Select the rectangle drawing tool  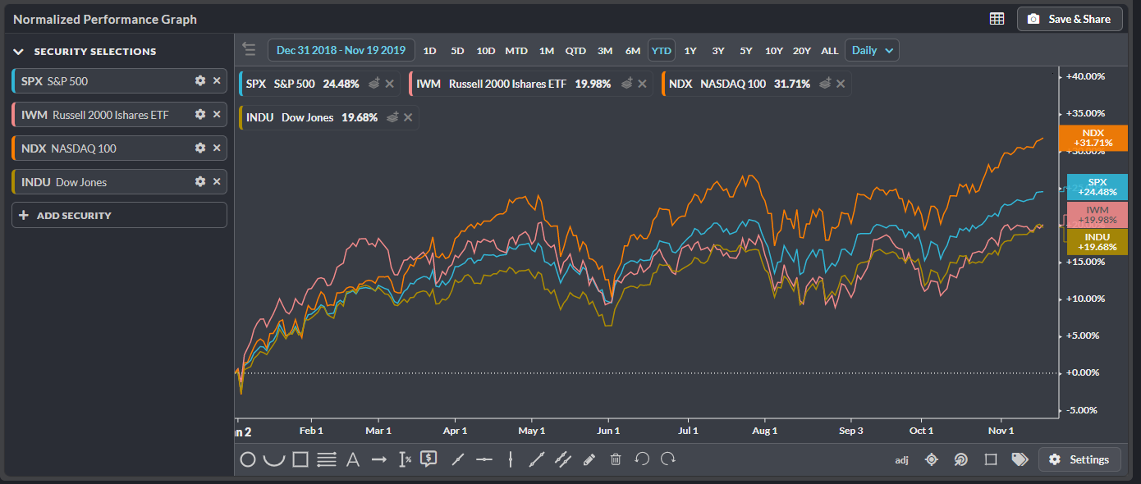click(x=300, y=459)
